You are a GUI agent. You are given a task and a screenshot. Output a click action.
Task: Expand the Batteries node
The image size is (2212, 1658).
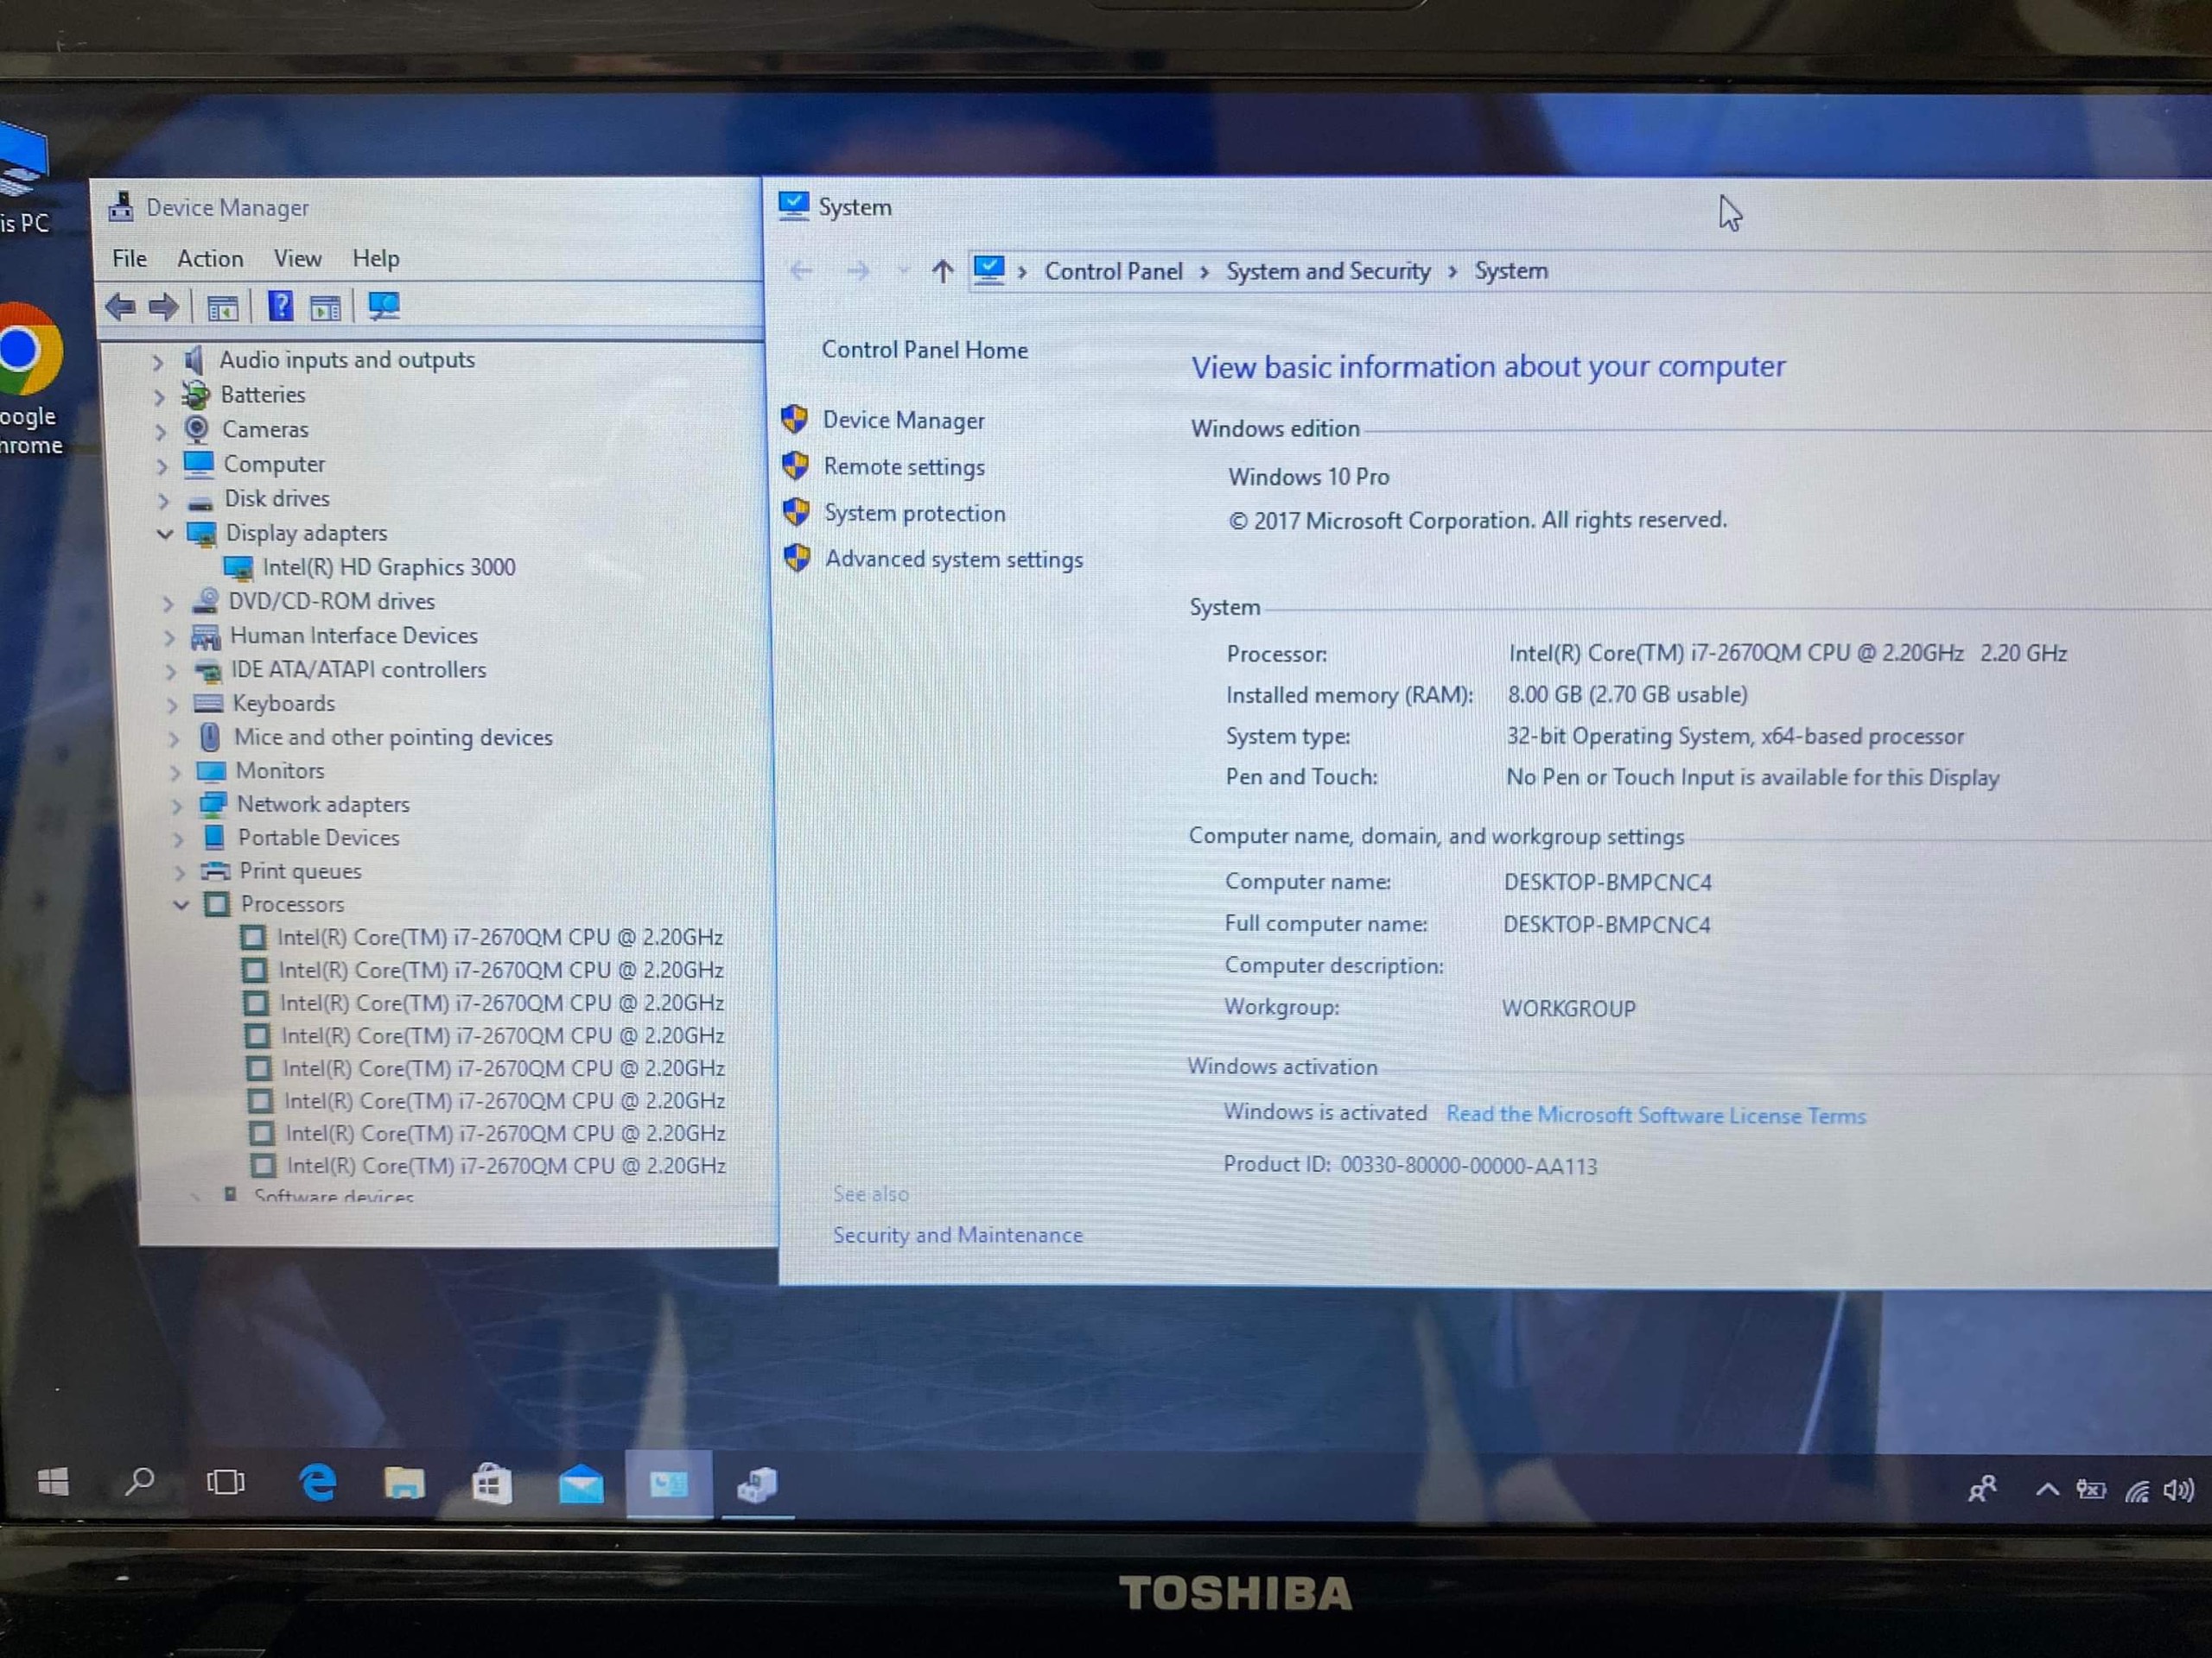[159, 396]
